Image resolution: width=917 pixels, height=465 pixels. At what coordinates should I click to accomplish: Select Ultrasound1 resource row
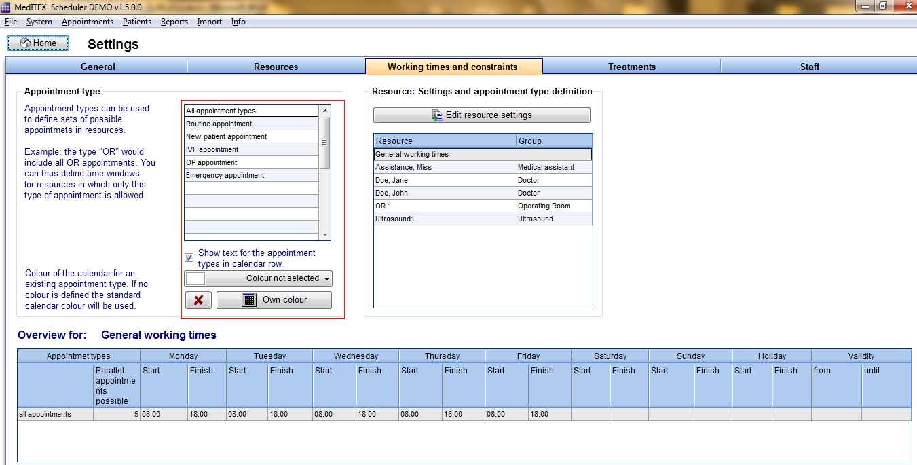pos(483,219)
